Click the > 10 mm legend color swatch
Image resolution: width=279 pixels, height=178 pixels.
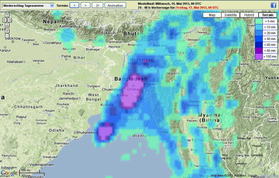click(x=259, y=27)
